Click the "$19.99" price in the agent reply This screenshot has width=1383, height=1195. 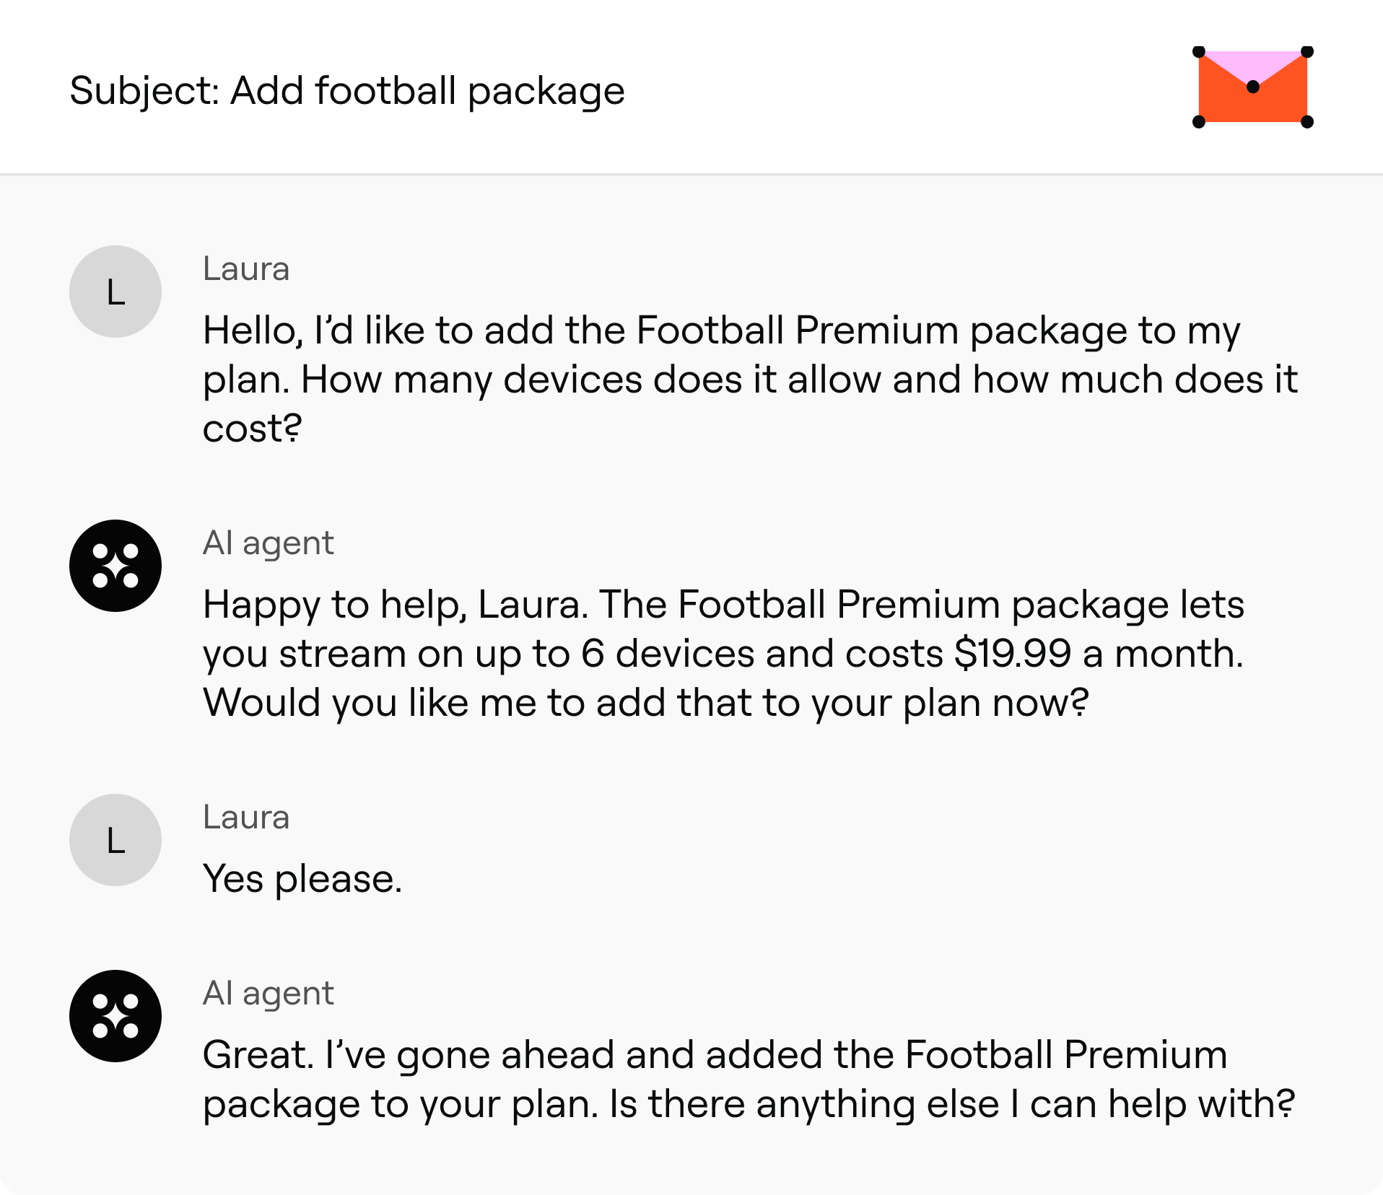pyautogui.click(x=1012, y=654)
